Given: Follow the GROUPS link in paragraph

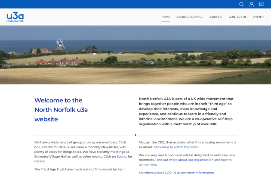Looking at the screenshot, I should click(46, 147).
